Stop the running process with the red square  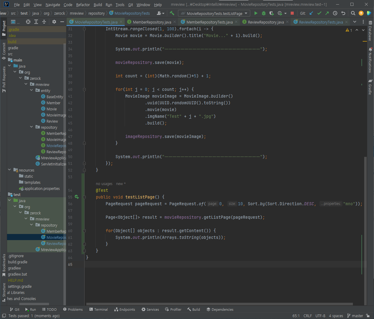click(x=292, y=13)
